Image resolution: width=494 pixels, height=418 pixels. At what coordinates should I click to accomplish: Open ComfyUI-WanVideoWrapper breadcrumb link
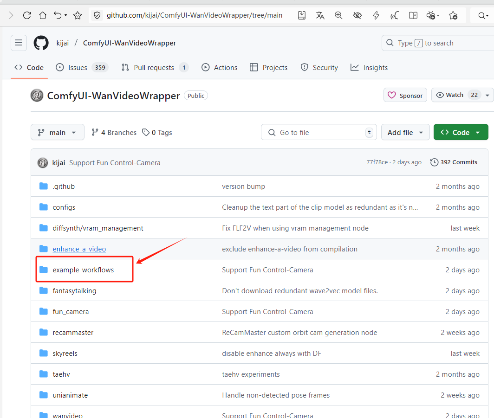[x=130, y=43]
